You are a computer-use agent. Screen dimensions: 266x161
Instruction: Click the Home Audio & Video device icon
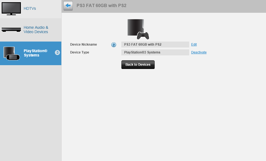coord(11,30)
